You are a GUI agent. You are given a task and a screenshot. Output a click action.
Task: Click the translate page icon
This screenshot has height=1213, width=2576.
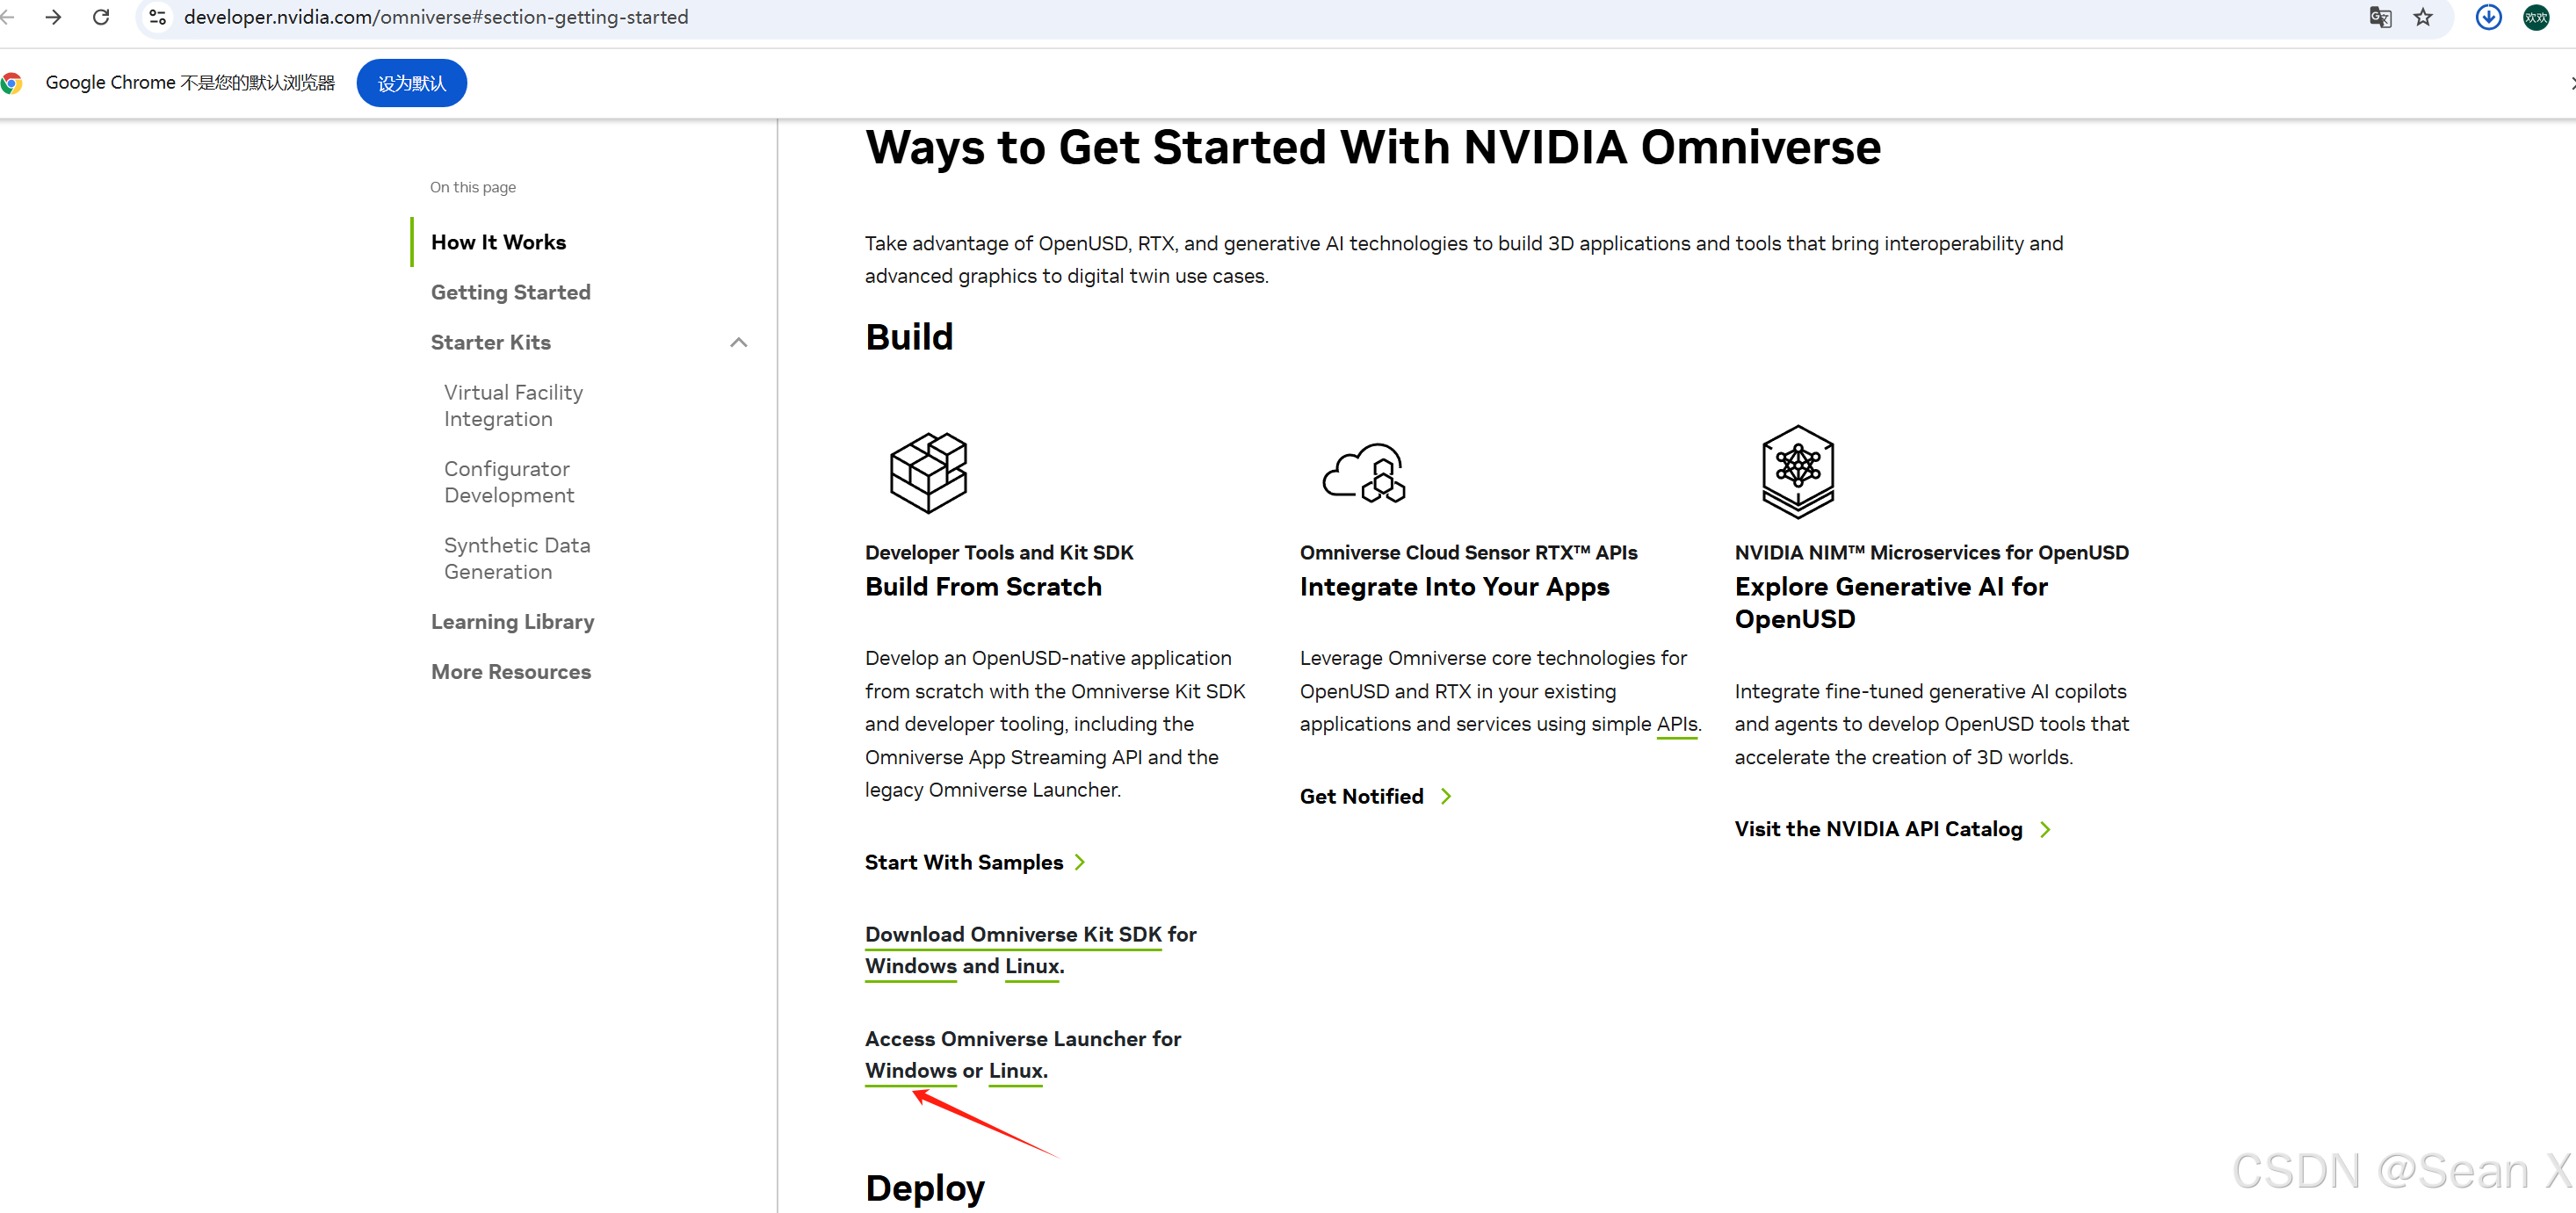click(2379, 17)
